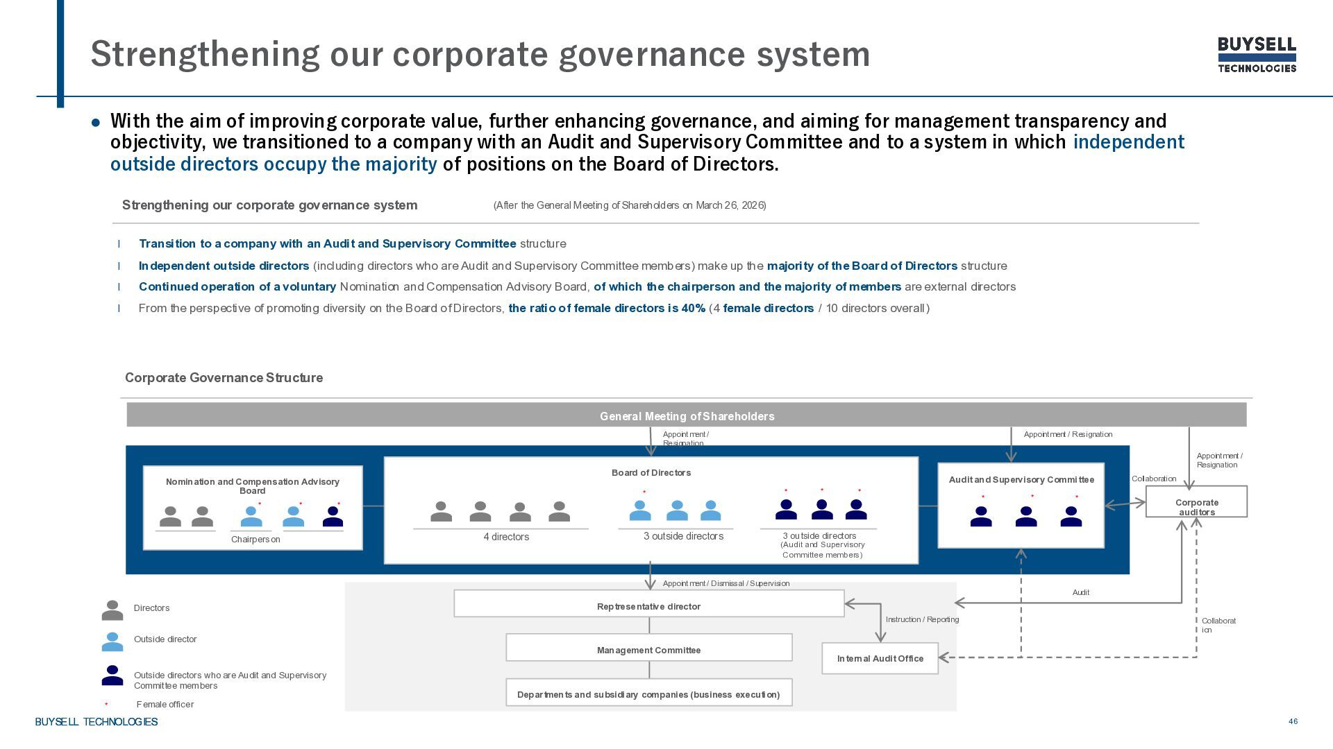Click the navy Audit Committee member legend icon
1333x749 pixels.
(x=112, y=675)
